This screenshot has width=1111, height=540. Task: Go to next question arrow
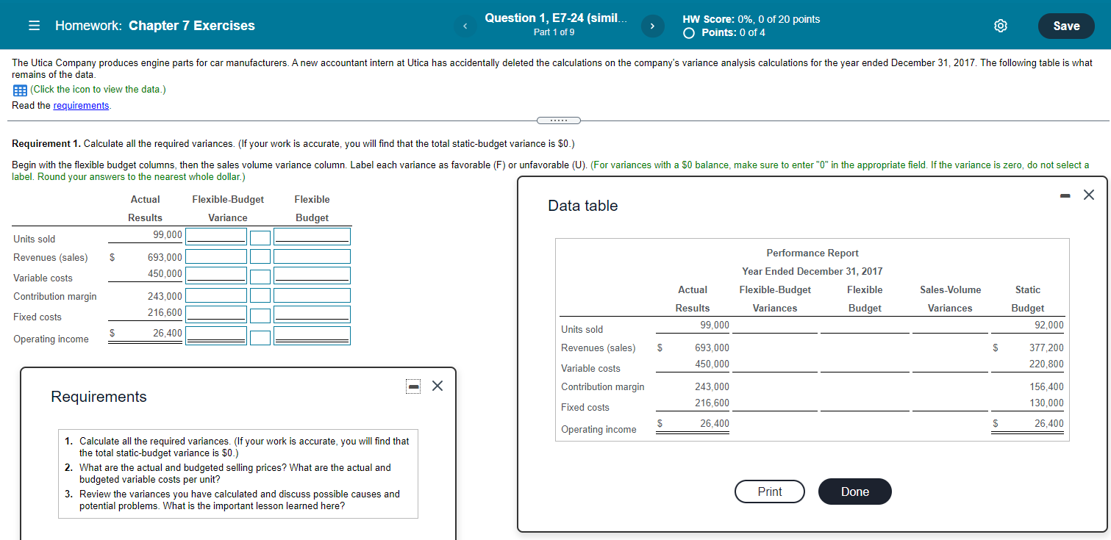point(651,26)
